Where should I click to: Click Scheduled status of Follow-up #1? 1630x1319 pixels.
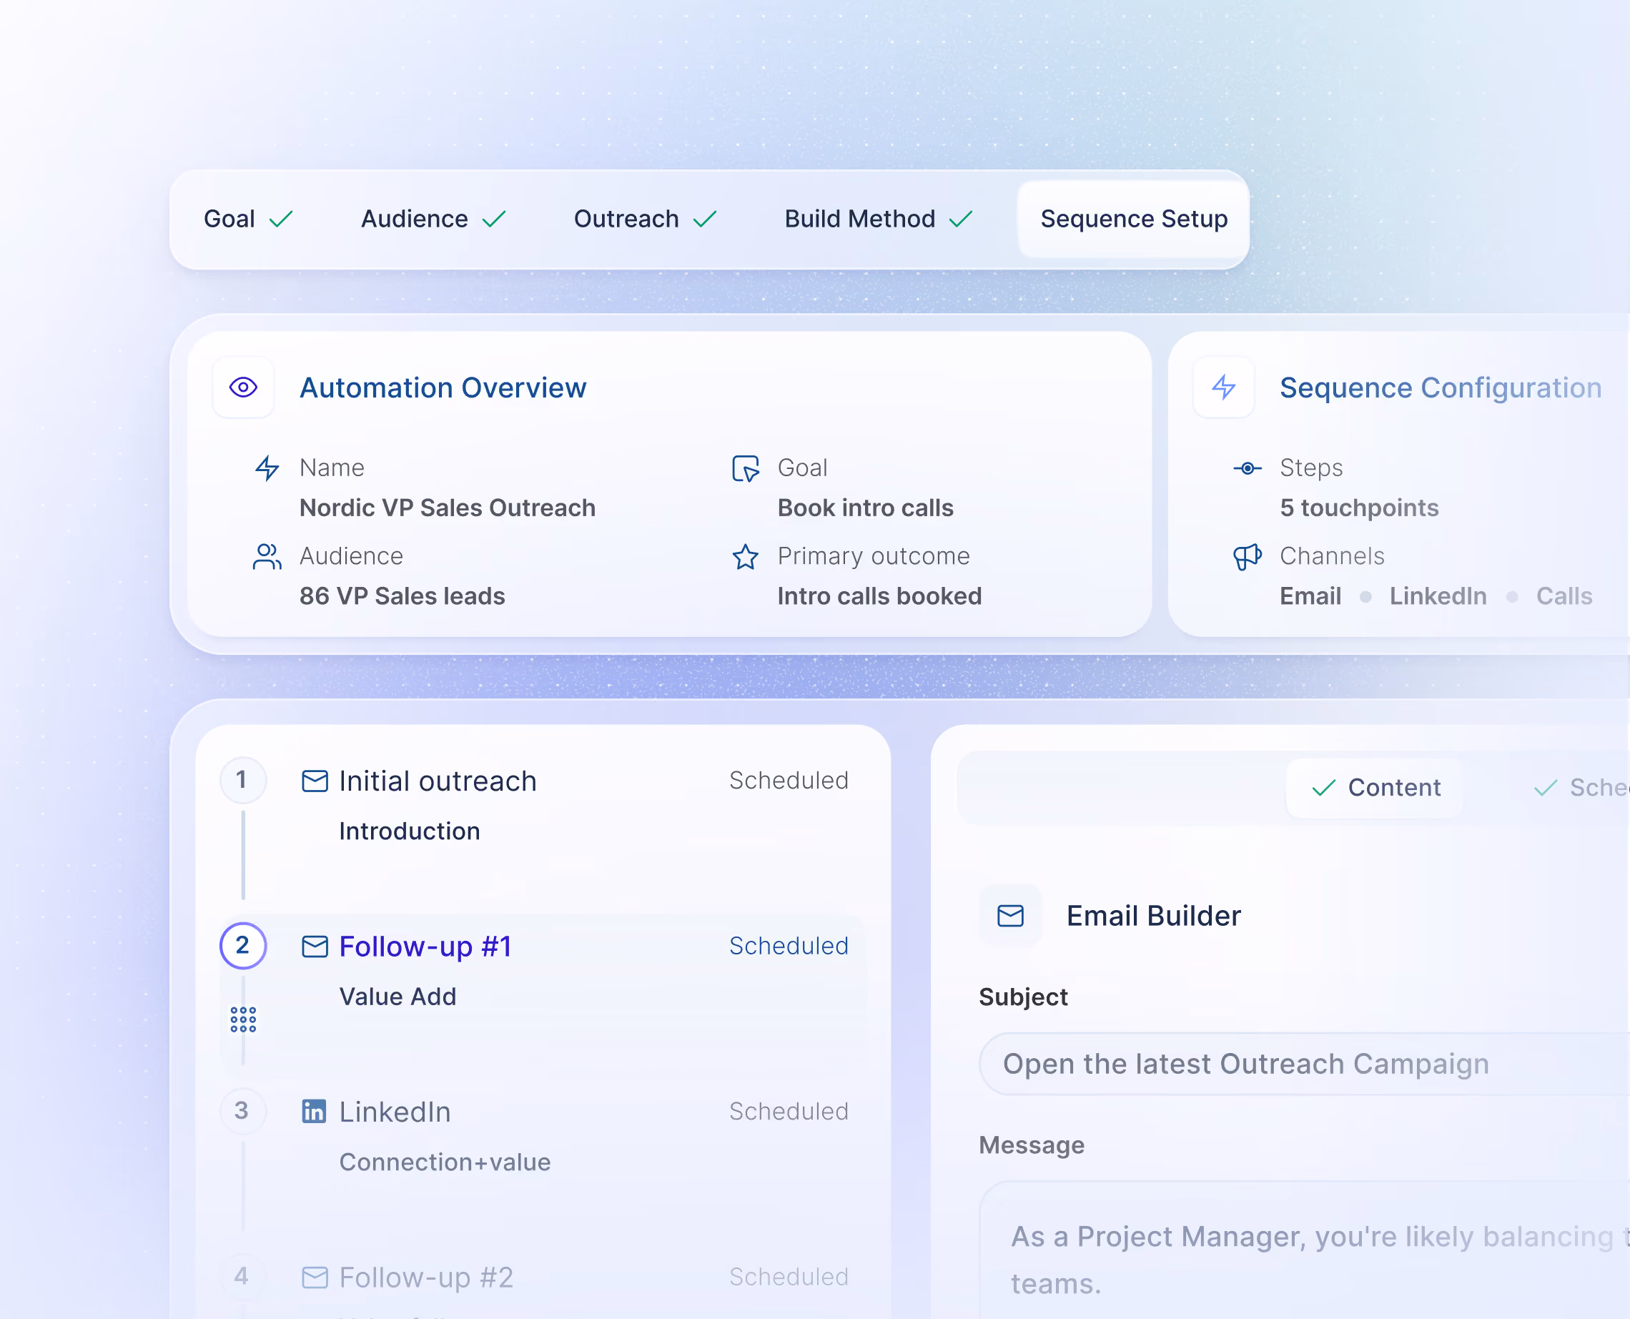click(x=788, y=947)
